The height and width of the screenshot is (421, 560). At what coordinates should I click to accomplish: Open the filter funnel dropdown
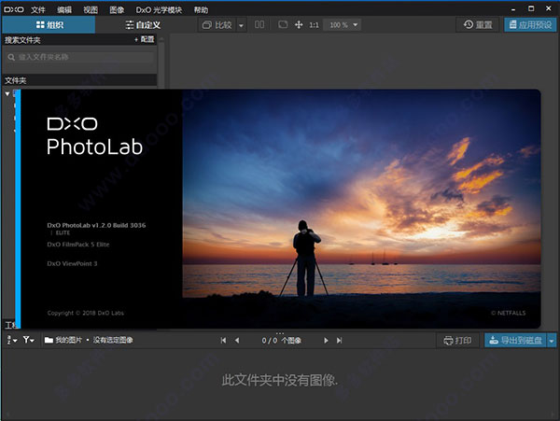point(29,340)
